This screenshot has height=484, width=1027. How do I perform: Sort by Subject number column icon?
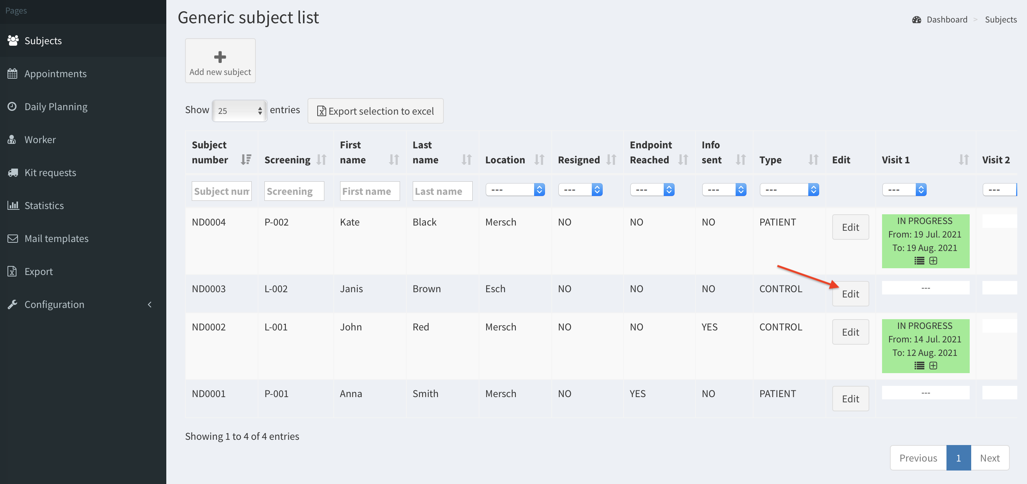246,160
